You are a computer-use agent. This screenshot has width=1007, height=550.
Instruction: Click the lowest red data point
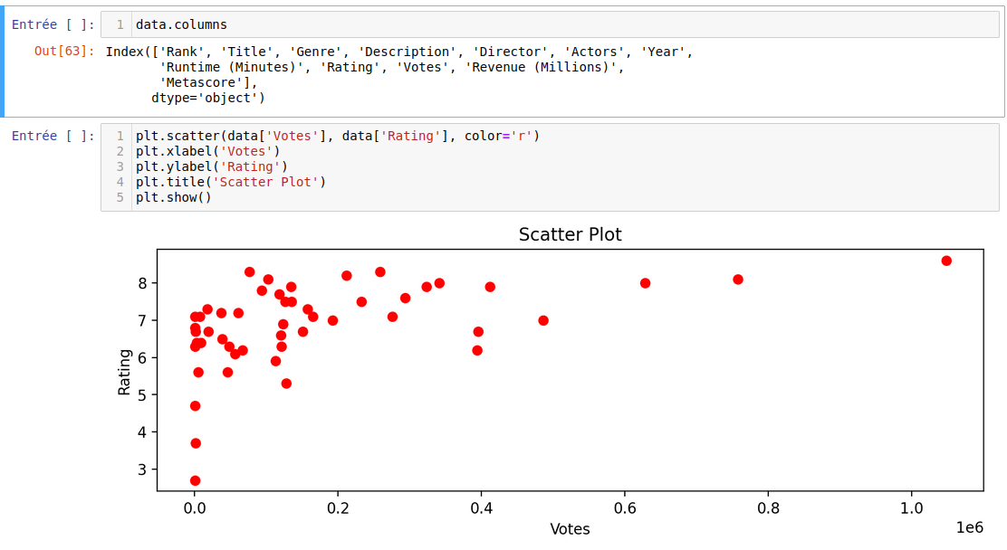click(195, 480)
